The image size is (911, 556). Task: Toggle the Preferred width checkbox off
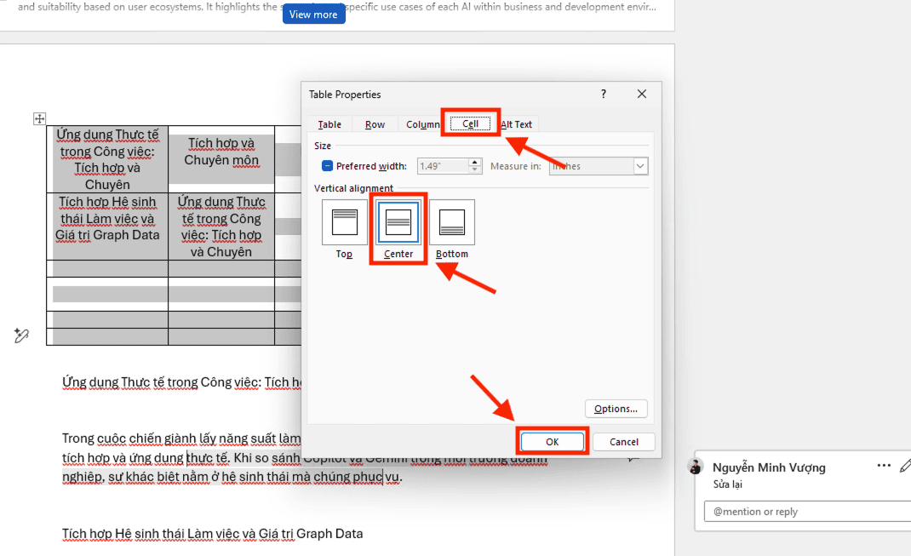329,165
